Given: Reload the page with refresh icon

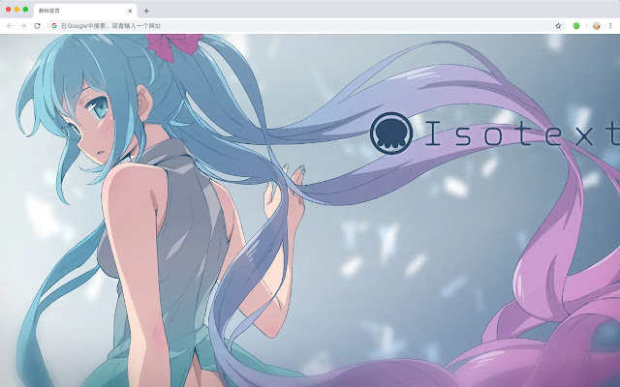Looking at the screenshot, I should (37, 26).
